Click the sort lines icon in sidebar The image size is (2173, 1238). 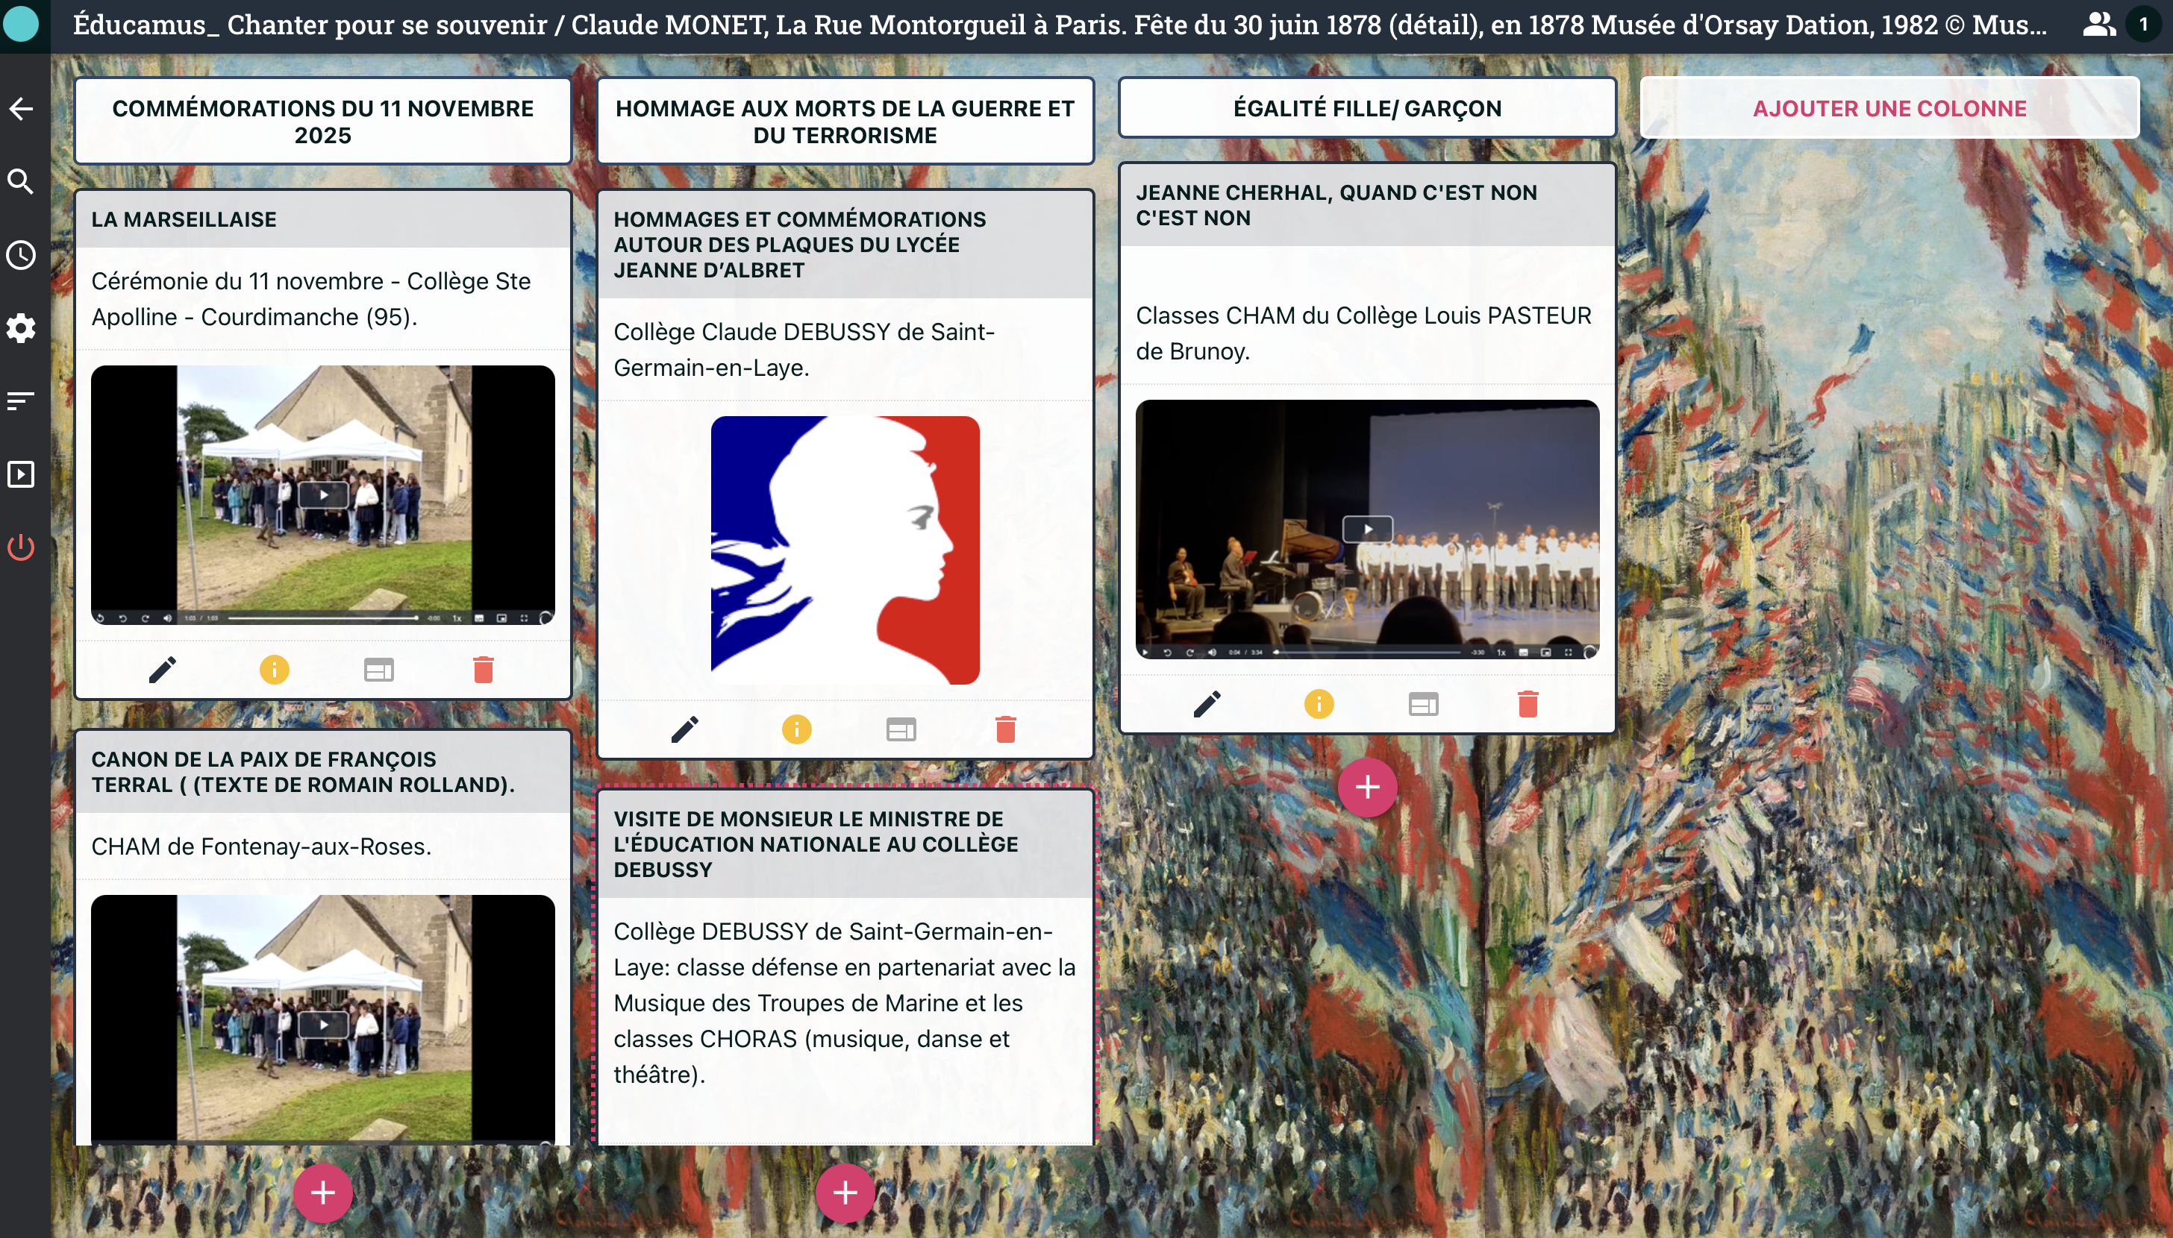[x=21, y=400]
